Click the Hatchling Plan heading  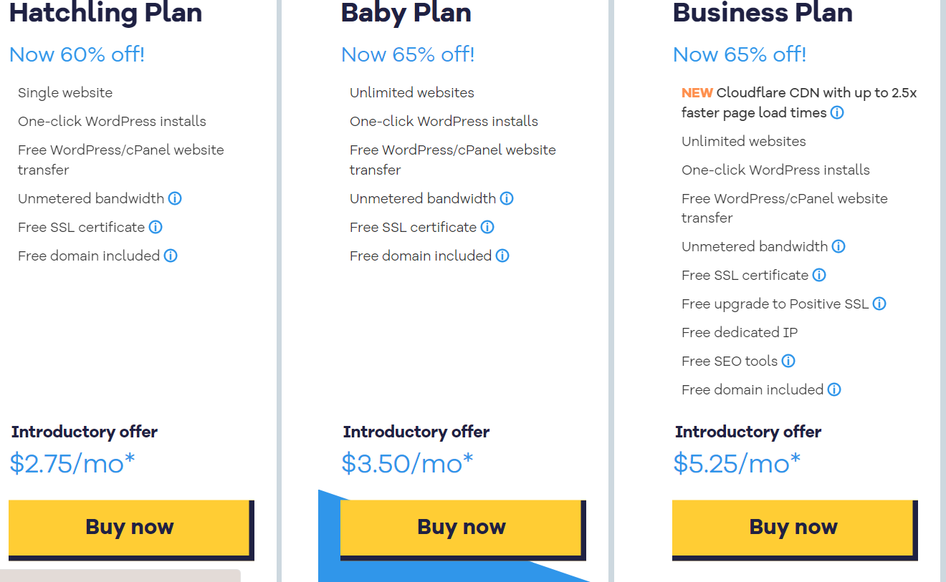[x=105, y=13]
